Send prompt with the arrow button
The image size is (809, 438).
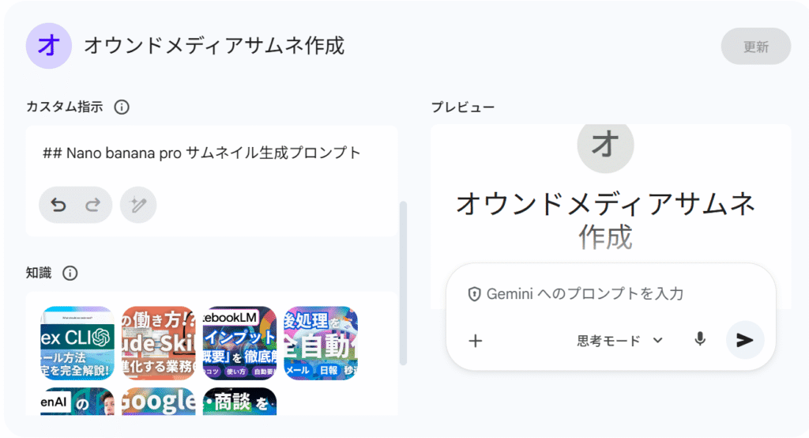744,340
